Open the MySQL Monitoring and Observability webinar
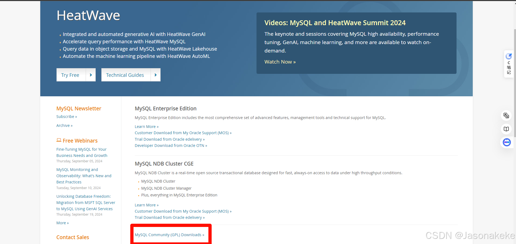Image resolution: width=516 pixels, height=244 pixels. tap(84, 176)
